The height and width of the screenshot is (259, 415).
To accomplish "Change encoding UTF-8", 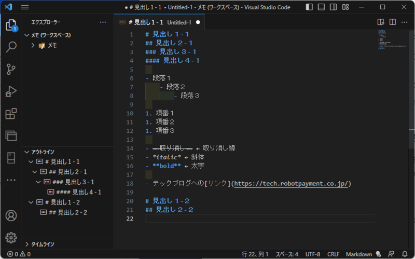I will pyautogui.click(x=313, y=254).
